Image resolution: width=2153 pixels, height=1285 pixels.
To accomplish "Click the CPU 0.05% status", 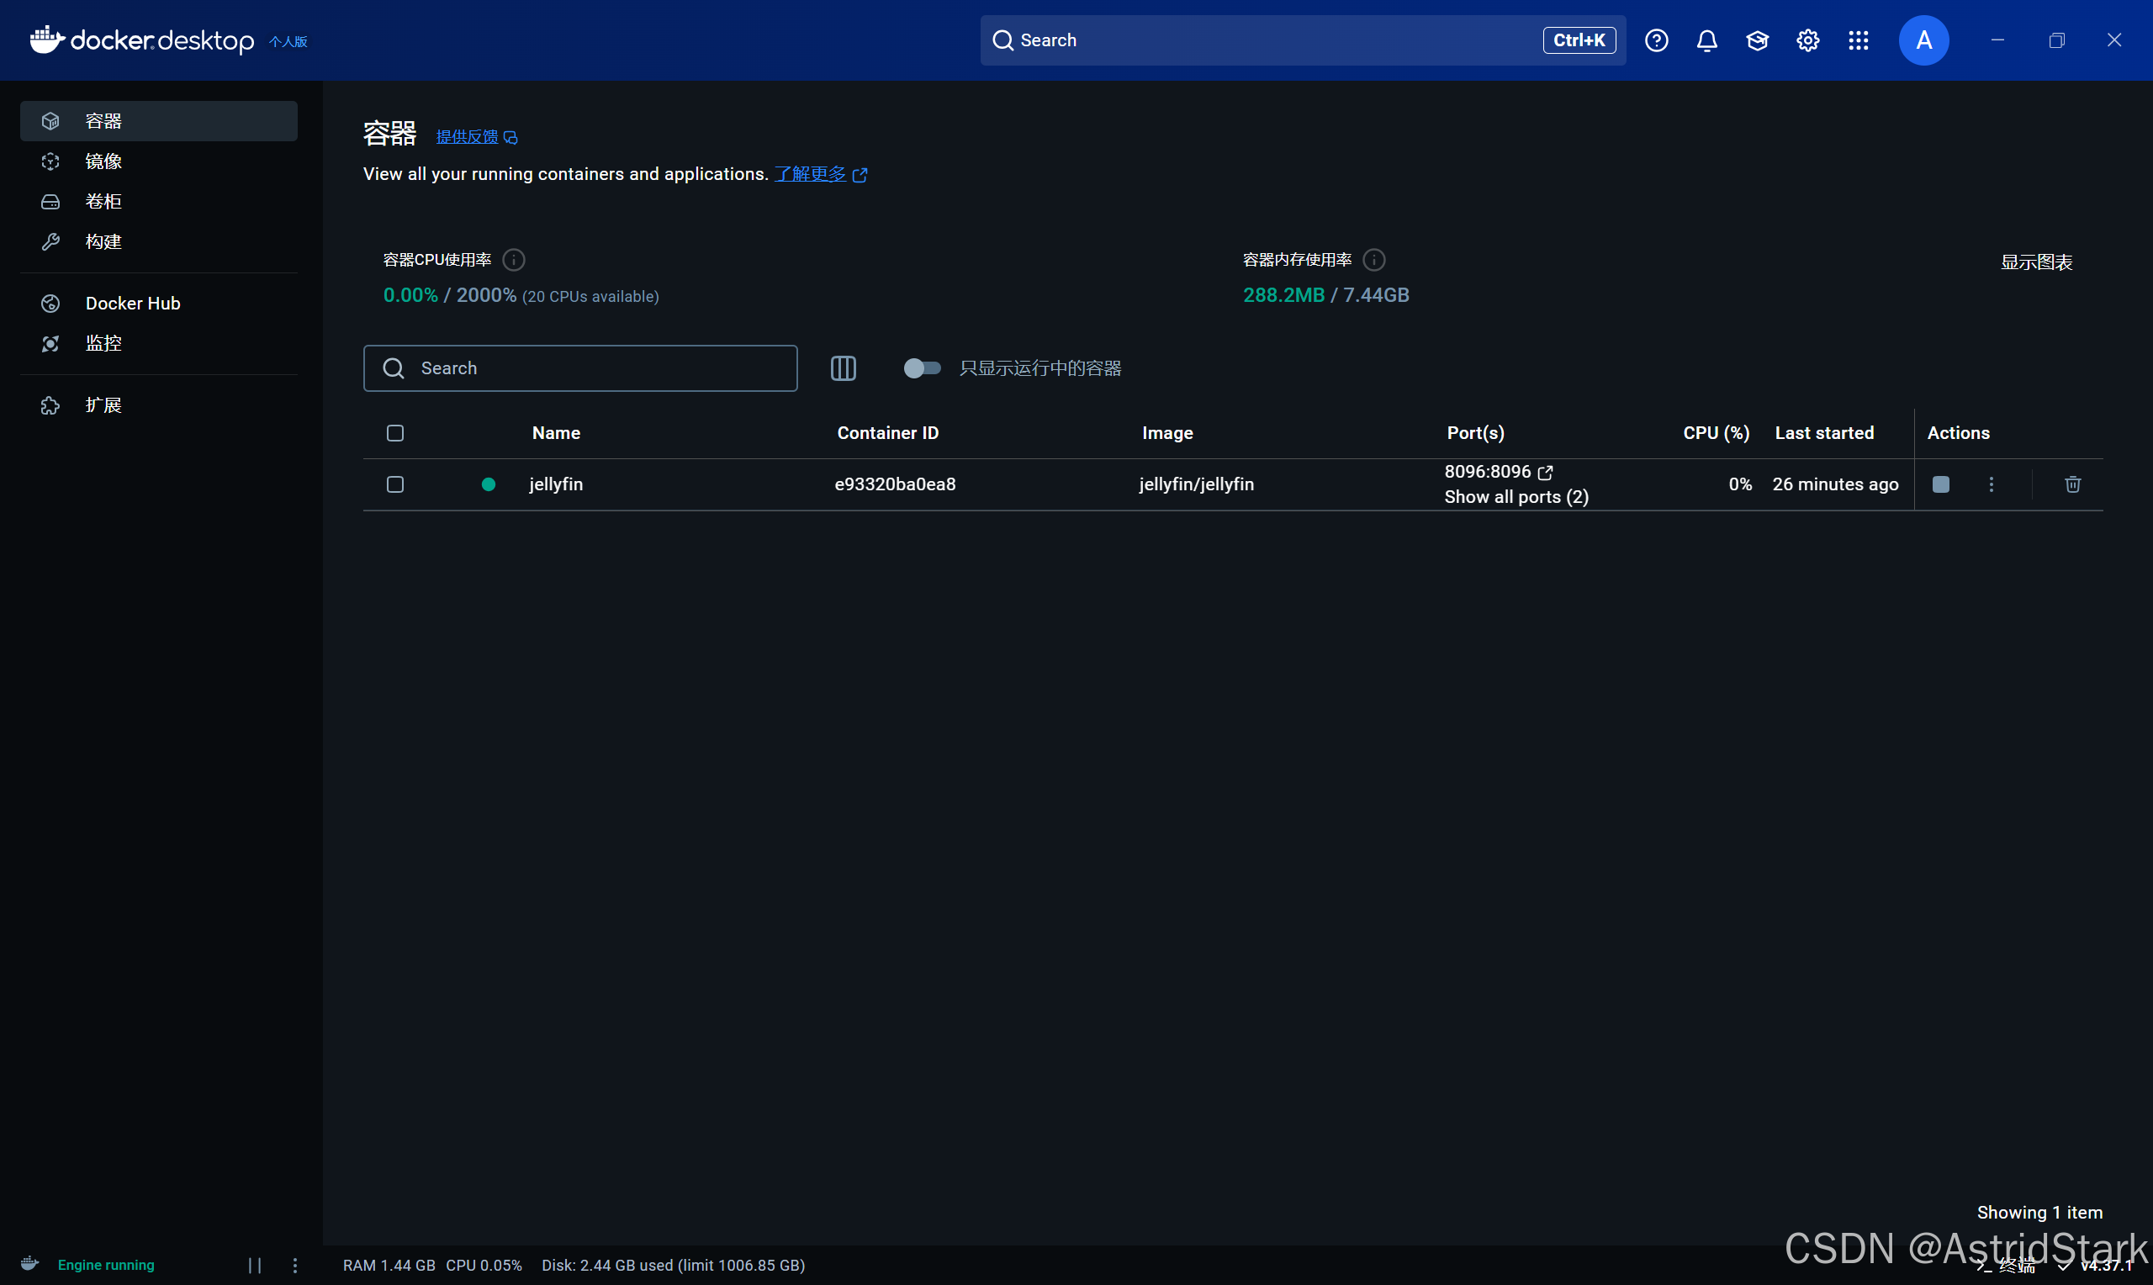I will [x=484, y=1265].
